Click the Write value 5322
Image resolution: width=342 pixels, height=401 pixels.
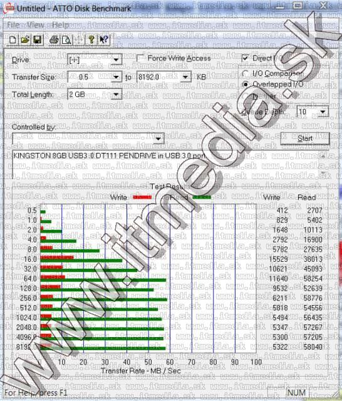click(281, 347)
